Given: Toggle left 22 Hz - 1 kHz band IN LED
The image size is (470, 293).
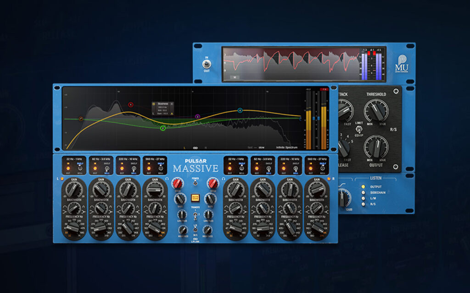Looking at the screenshot, I should click(68, 168).
